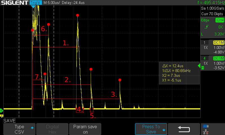Click the blue down arrow on Press To Save
Image resolution: width=225 pixels, height=135 pixels.
tap(164, 130)
